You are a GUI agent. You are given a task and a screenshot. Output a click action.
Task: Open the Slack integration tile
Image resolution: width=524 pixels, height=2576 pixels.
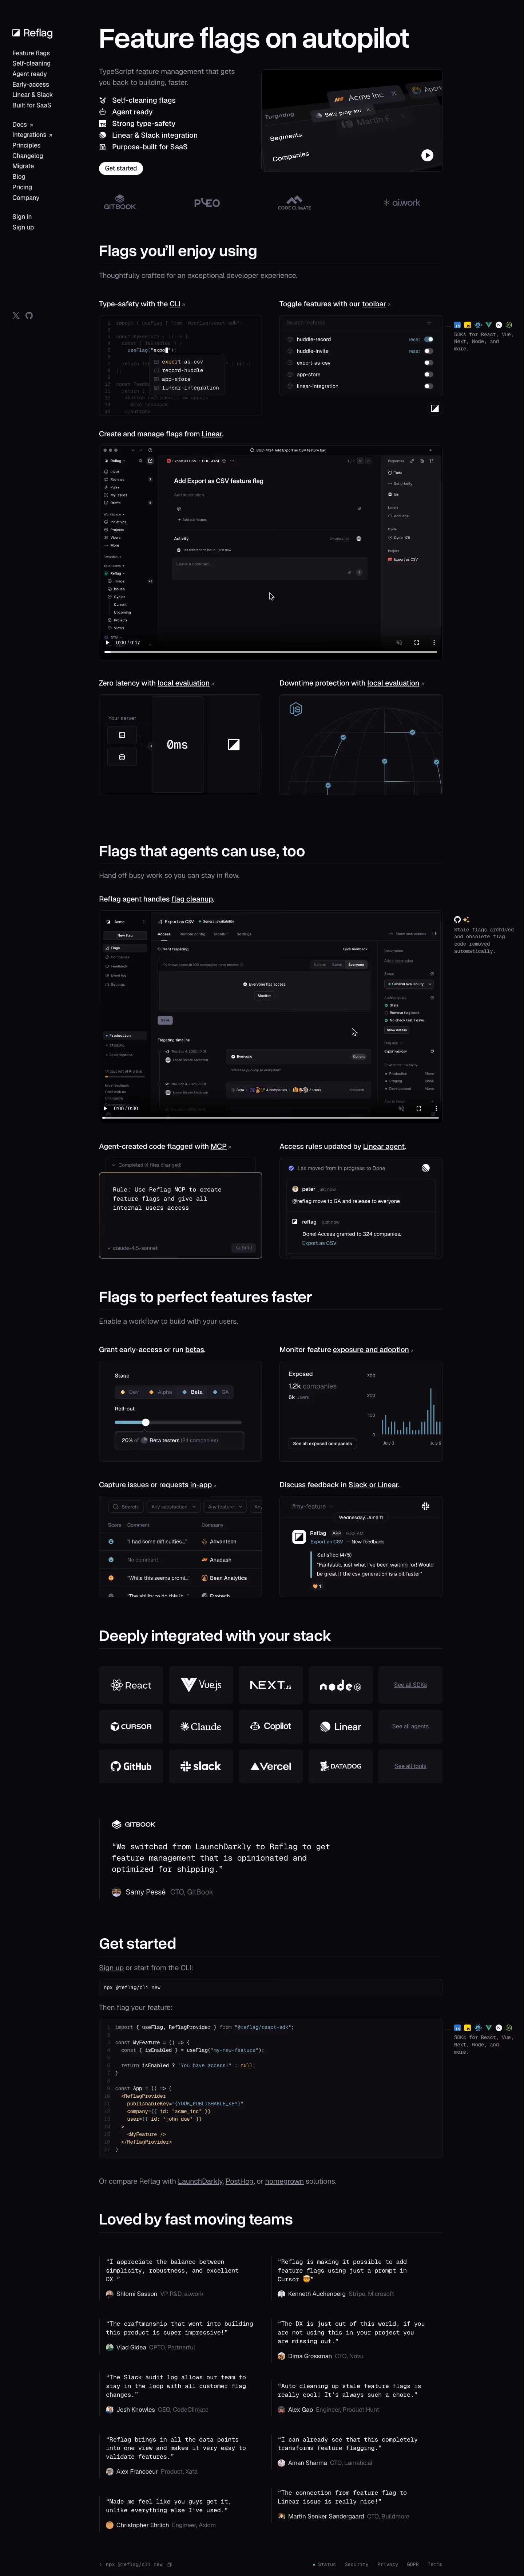pyautogui.click(x=201, y=1766)
